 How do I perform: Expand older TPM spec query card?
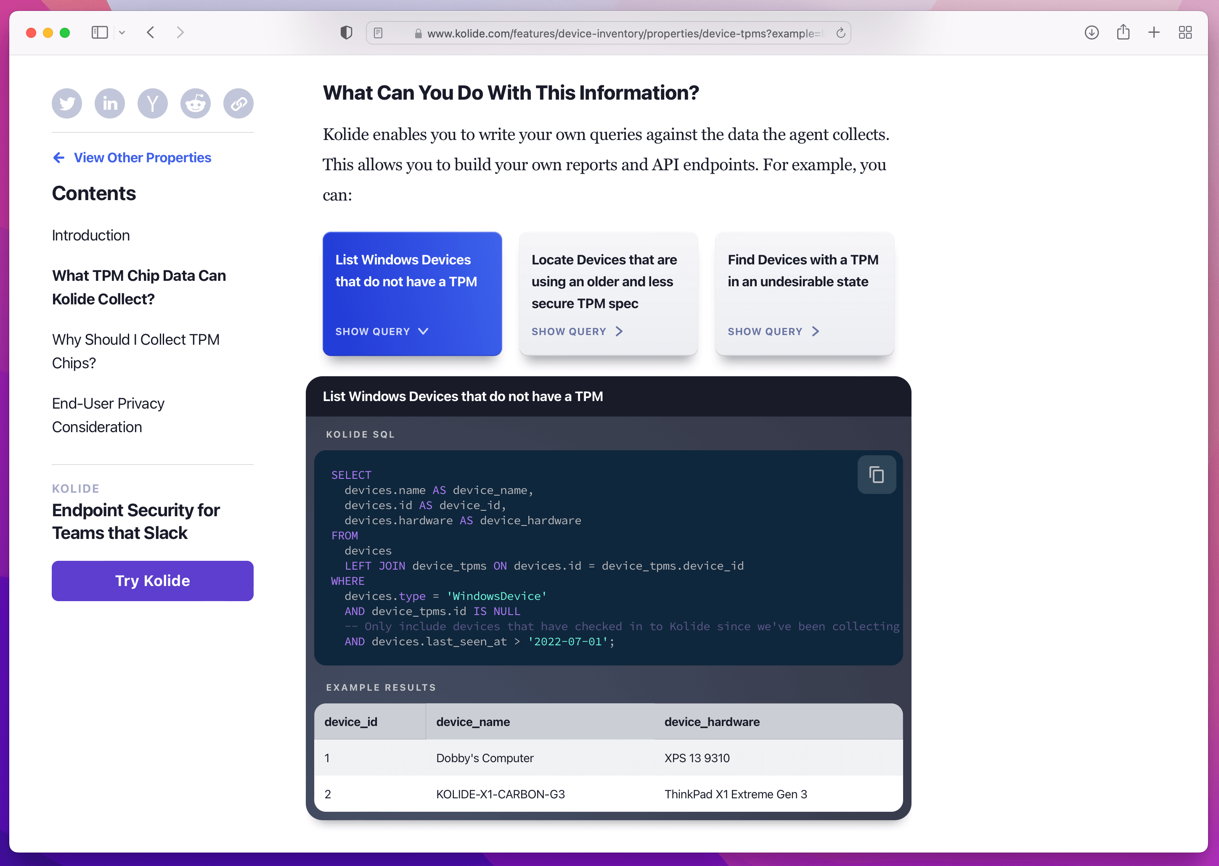[577, 332]
